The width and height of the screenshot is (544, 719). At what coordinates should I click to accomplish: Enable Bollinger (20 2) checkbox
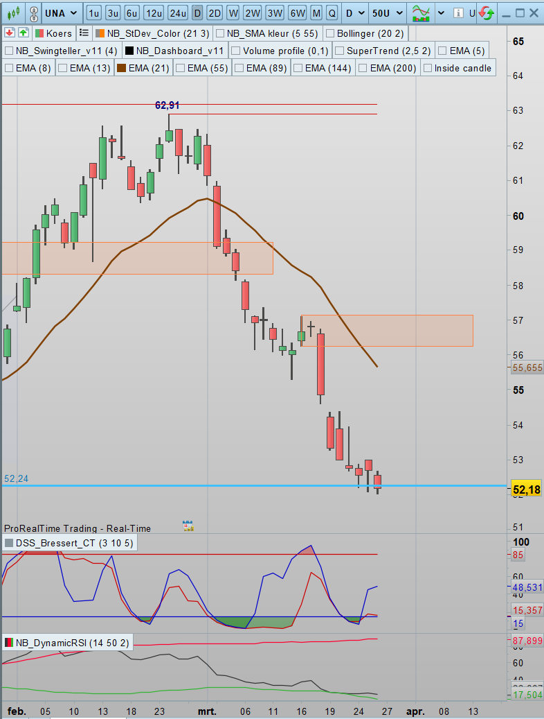click(x=329, y=33)
